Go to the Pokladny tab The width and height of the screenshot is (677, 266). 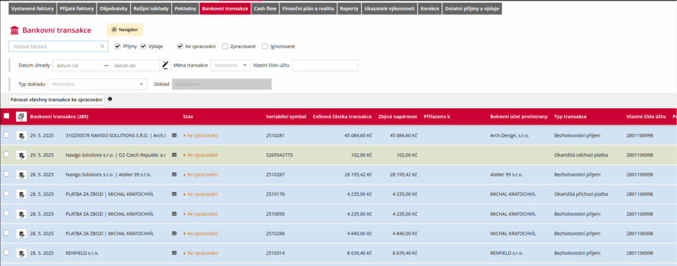(x=185, y=9)
